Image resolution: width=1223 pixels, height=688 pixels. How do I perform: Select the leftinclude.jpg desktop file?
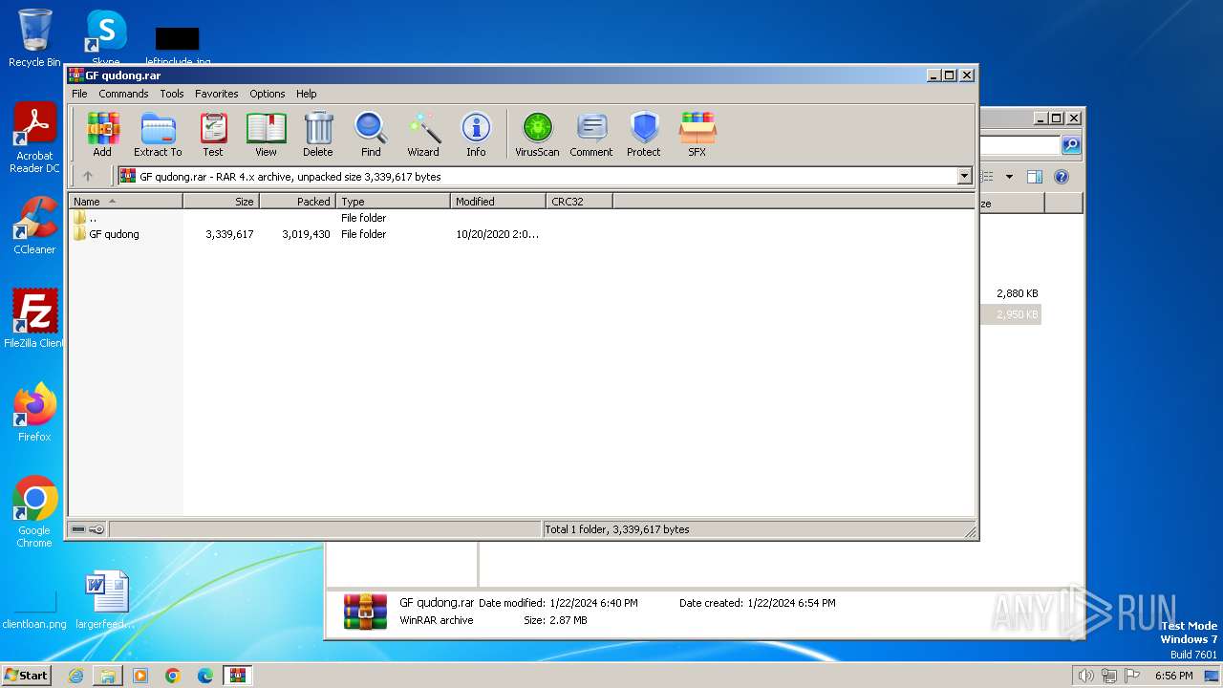point(178,46)
